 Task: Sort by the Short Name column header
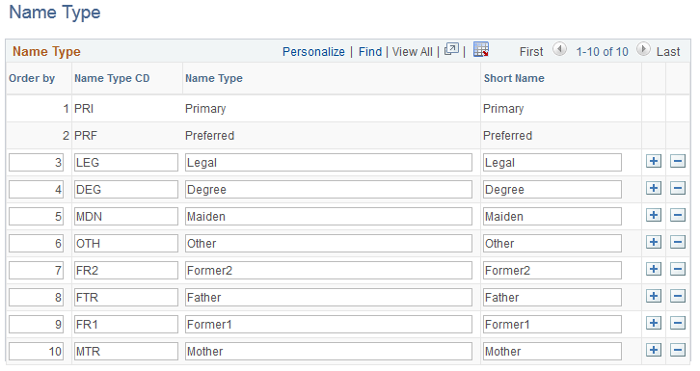click(514, 78)
